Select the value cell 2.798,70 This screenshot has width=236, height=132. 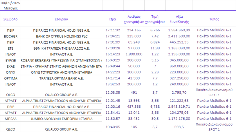[x=179, y=93]
